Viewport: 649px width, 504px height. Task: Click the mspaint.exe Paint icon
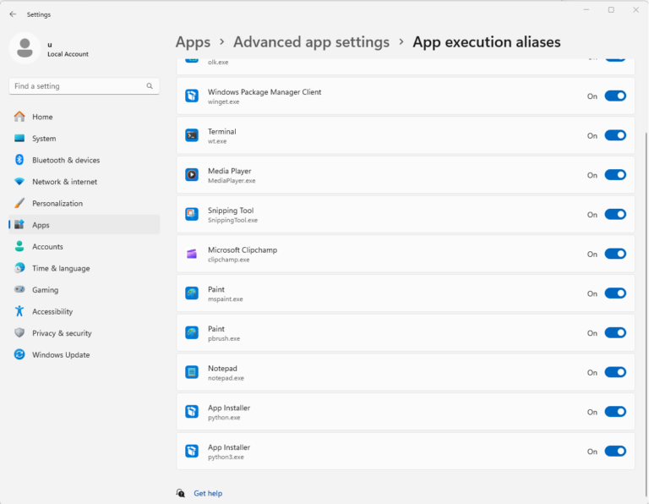point(192,293)
